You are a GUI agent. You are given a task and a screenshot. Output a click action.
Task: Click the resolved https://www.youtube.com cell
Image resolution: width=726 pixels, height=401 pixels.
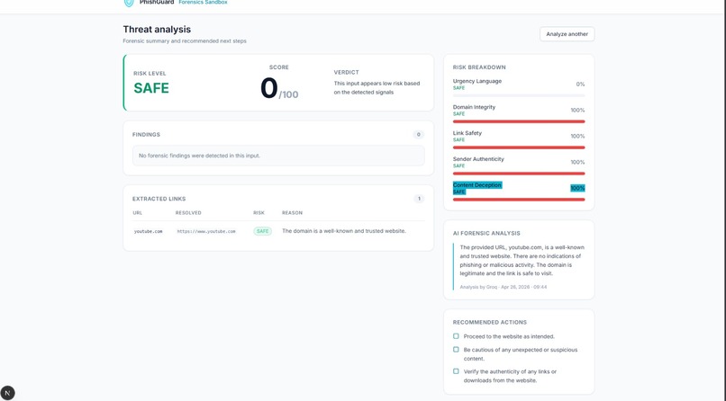[206, 231]
